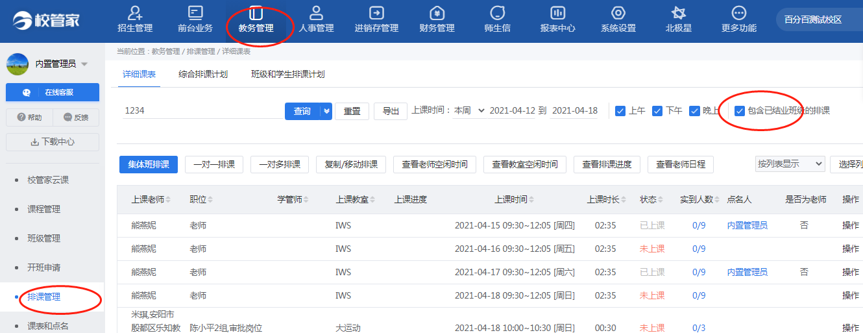Click the start date field 2021-04-12
The width and height of the screenshot is (863, 333).
pyautogui.click(x=512, y=111)
